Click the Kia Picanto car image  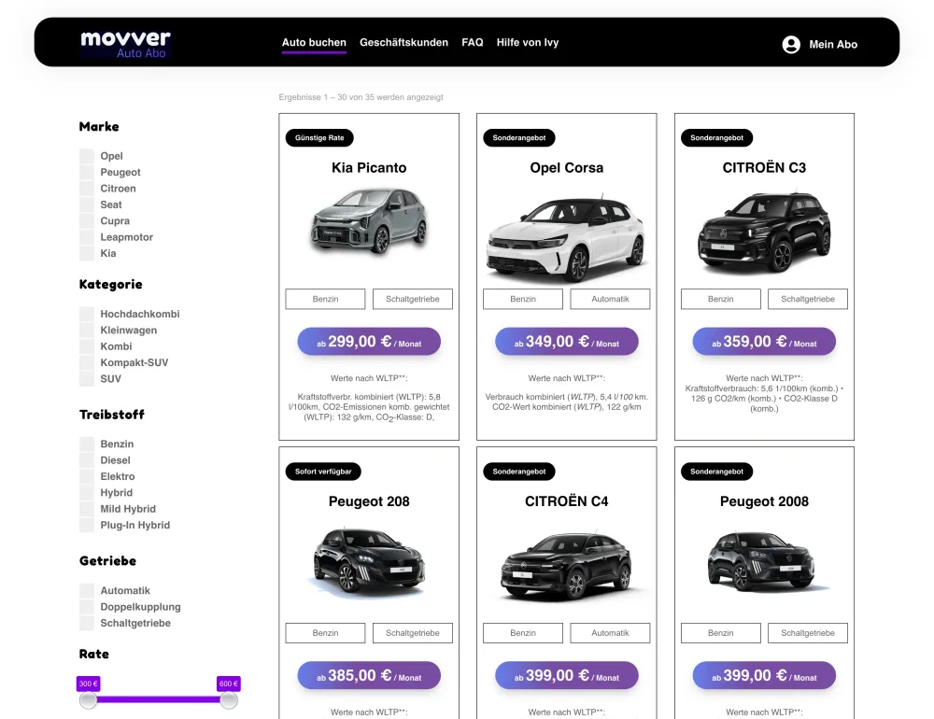(x=369, y=222)
